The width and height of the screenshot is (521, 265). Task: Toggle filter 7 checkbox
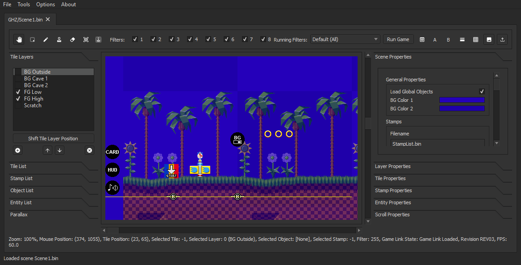click(x=245, y=39)
